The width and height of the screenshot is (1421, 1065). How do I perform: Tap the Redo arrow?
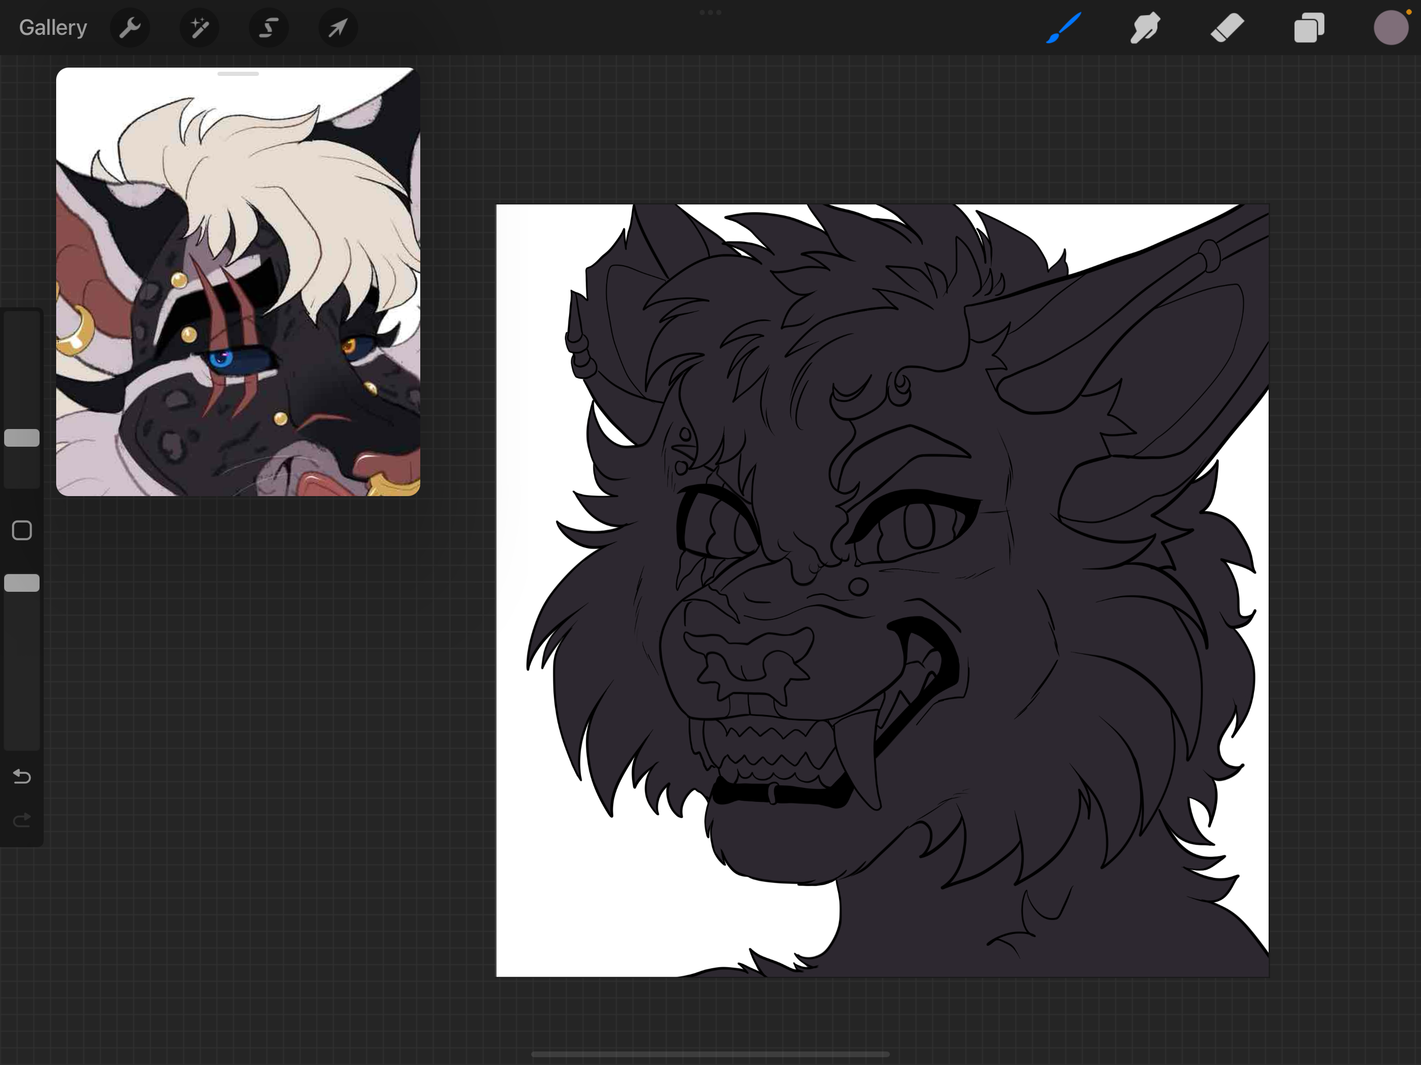pos(22,820)
